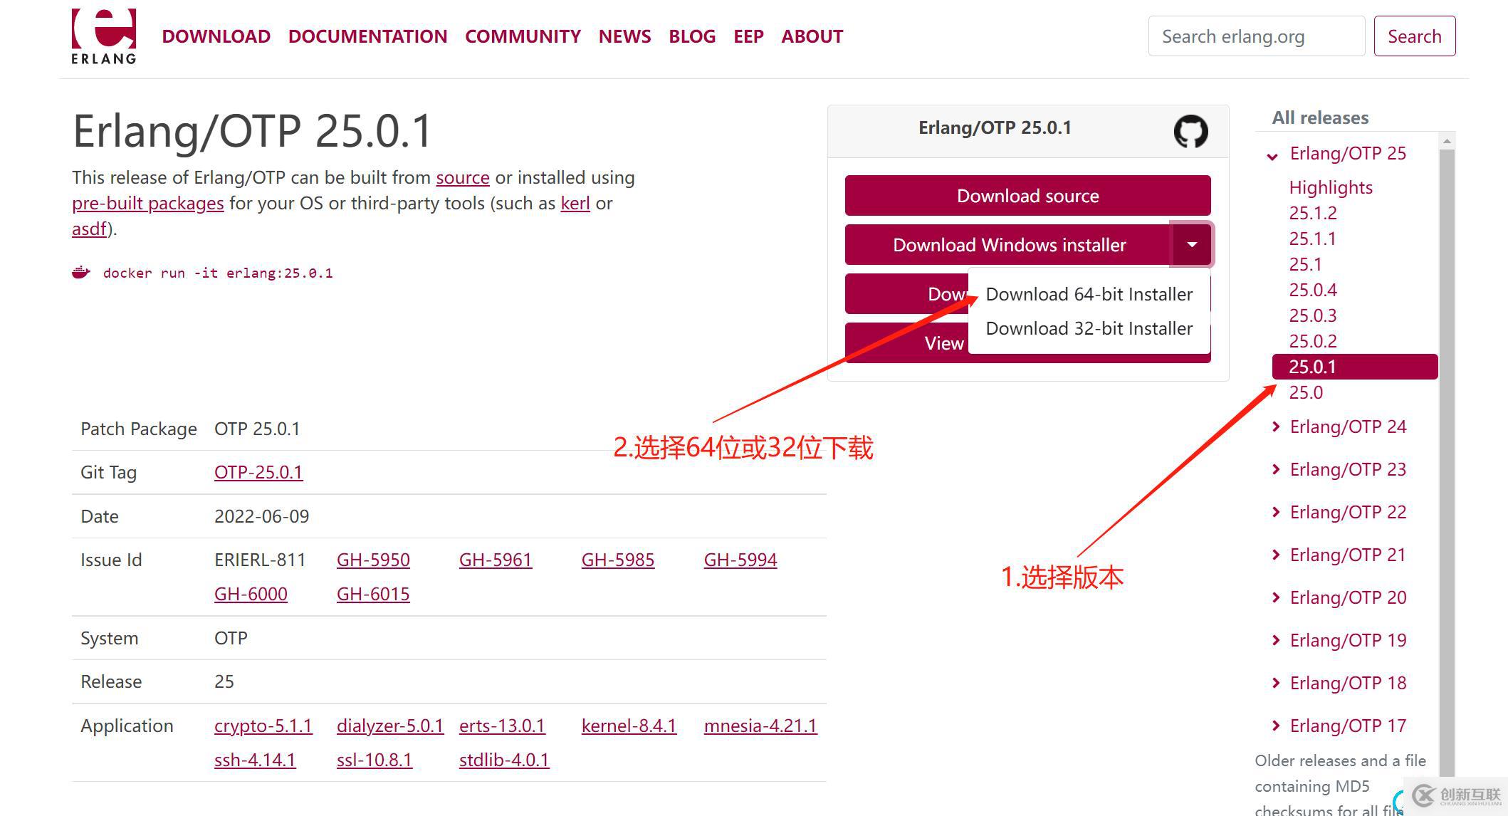Choose Download 64-bit Installer option
The width and height of the screenshot is (1508, 816).
pyautogui.click(x=1089, y=294)
